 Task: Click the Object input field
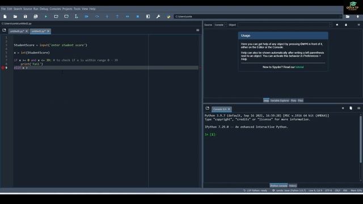(x=283, y=25)
